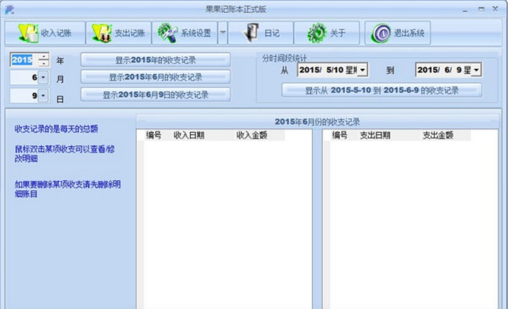Viewport: 512px width, 309px height.
Task: Click 显示2015年的收支记录 button
Action: tap(156, 60)
